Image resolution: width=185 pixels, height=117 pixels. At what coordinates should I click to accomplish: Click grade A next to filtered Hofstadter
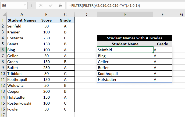(162, 80)
